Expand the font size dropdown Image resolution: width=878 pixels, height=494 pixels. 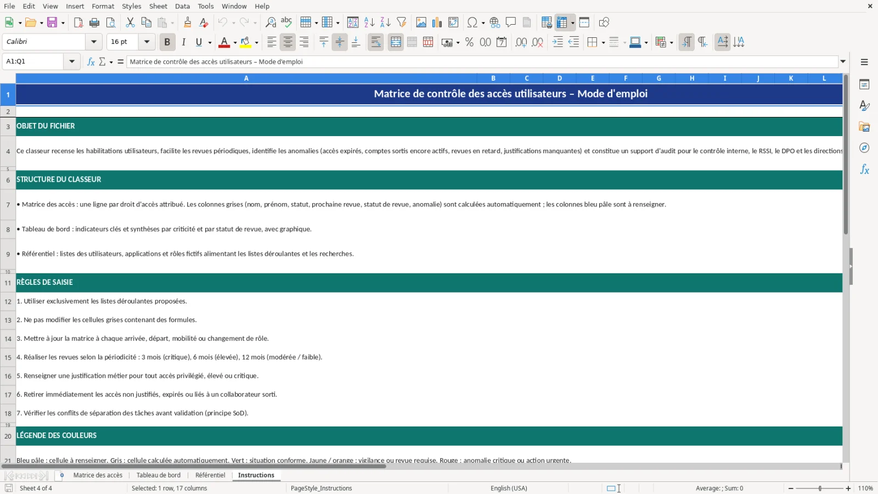(147, 42)
